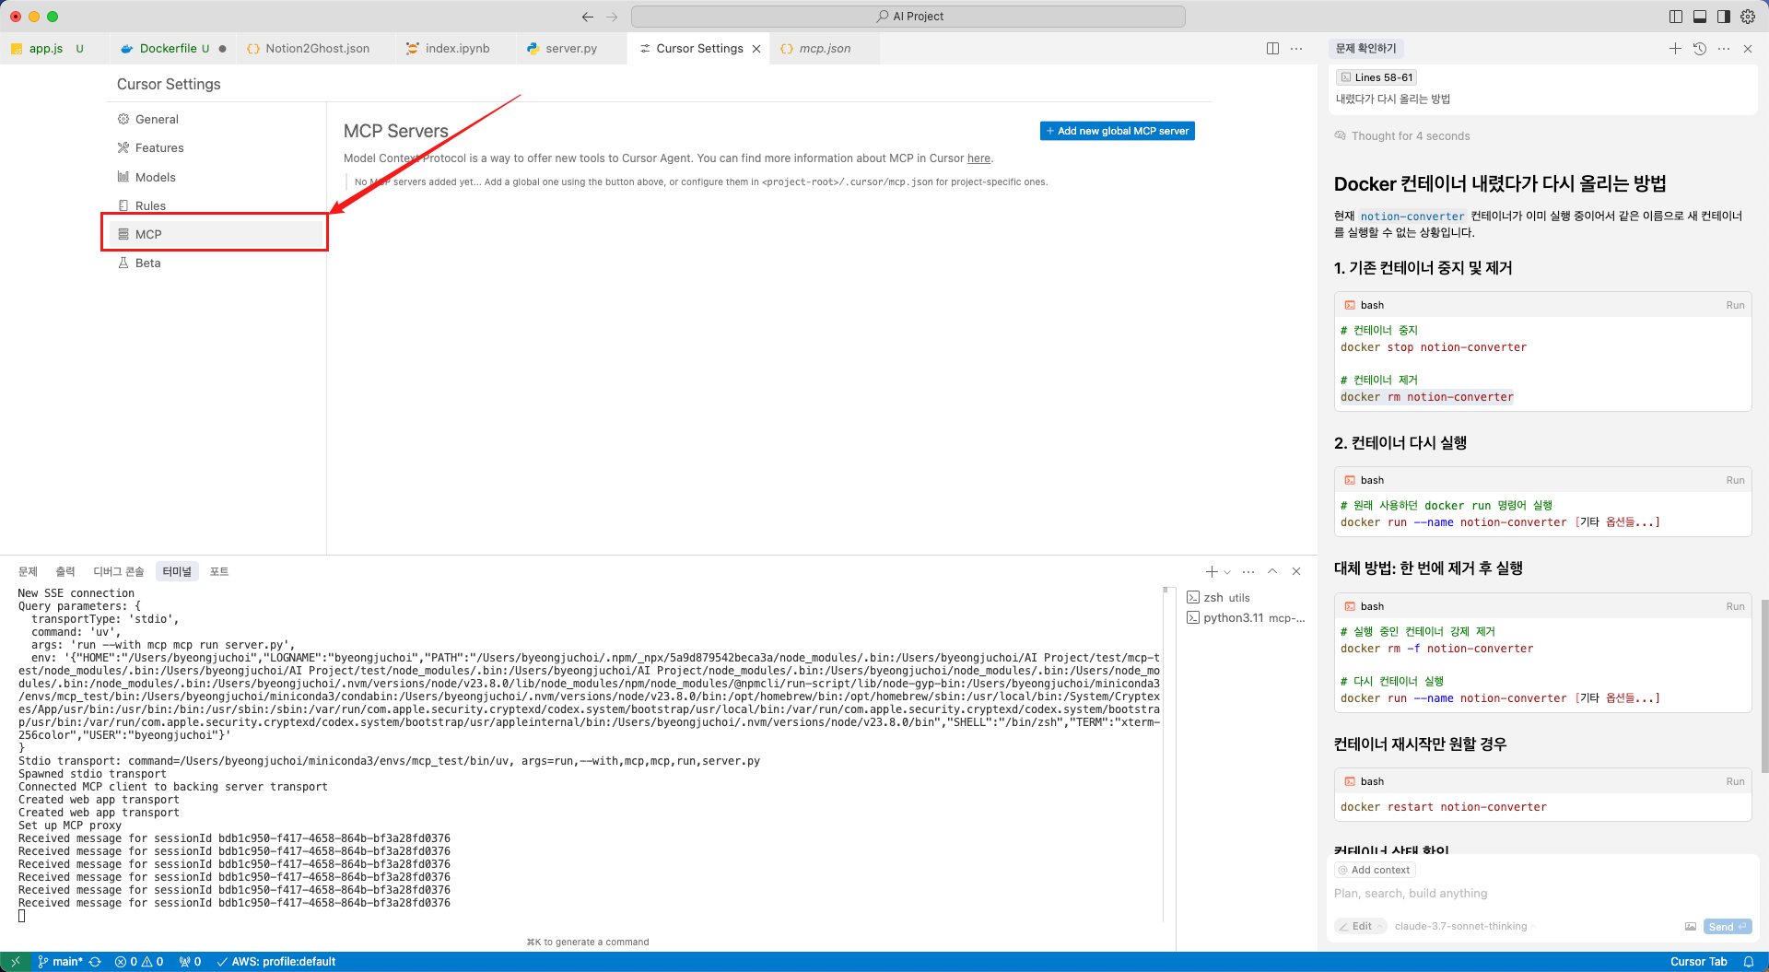Viewport: 1769px width, 972px height.
Task: Select the zsh utils terminal
Action: point(1247,598)
